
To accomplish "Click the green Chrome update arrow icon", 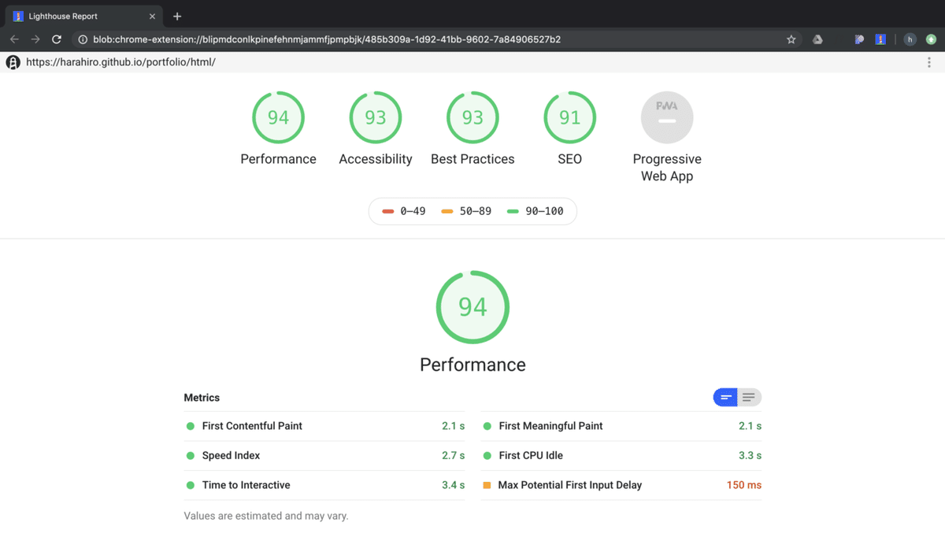I will coord(931,39).
